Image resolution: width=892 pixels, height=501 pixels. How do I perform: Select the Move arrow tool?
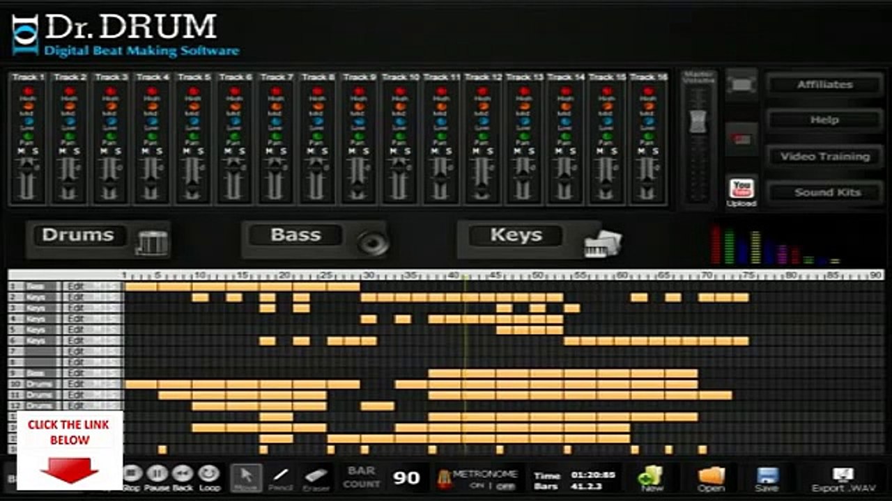246,477
